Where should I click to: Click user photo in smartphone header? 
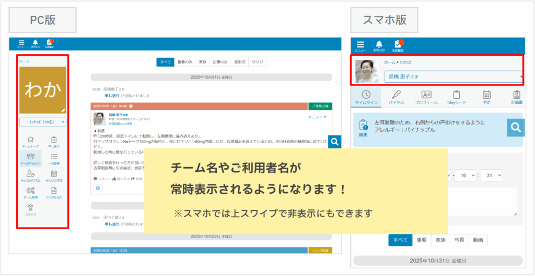(366, 71)
